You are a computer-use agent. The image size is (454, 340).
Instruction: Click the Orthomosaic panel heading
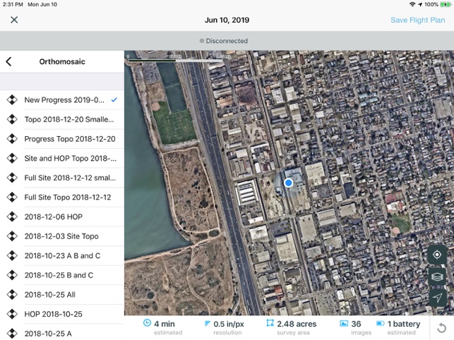[x=62, y=61]
